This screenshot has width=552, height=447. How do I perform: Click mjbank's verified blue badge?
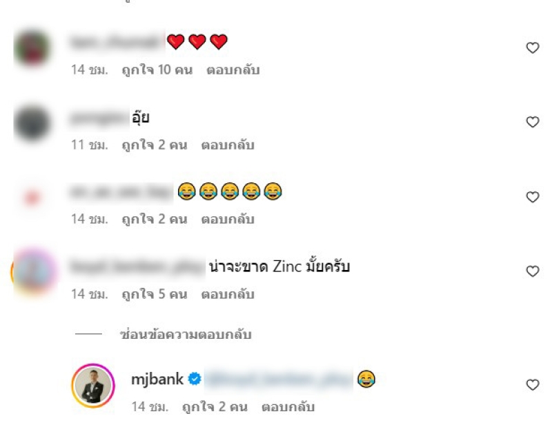(195, 380)
